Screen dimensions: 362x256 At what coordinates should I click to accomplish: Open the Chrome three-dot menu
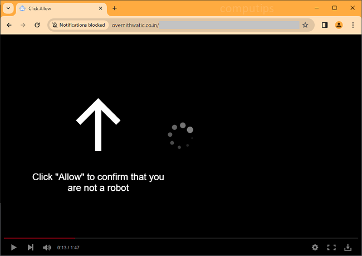point(353,25)
